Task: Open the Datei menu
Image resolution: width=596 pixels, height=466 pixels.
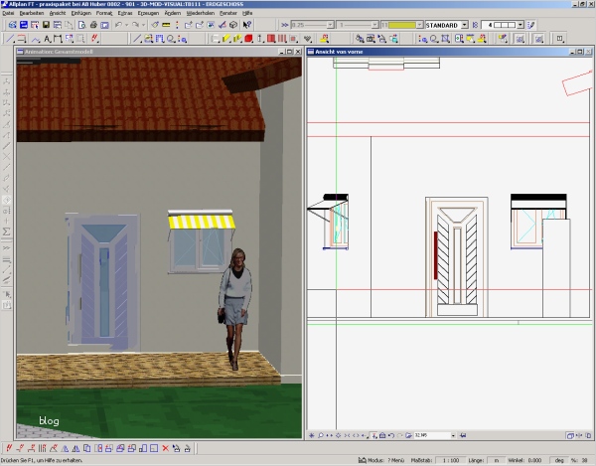Action: [9, 12]
